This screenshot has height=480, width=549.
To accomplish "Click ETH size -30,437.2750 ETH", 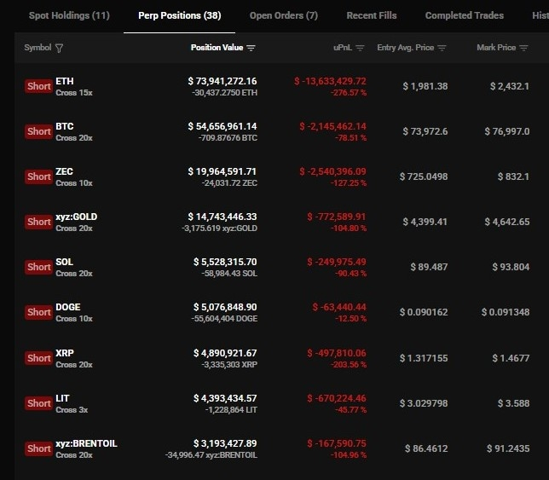I will pyautogui.click(x=224, y=93).
